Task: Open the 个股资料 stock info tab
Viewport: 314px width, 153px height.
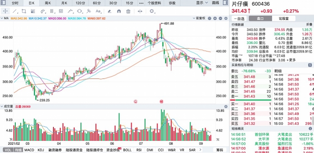Action: pos(154,3)
